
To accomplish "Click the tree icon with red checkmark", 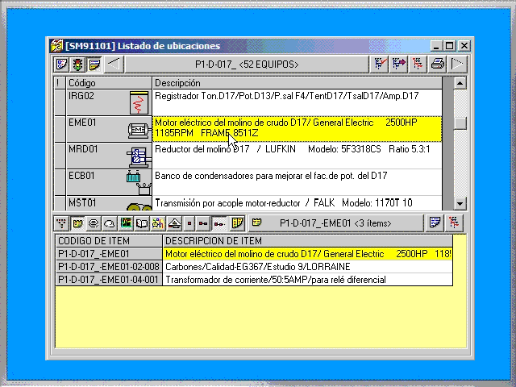I will pos(380,64).
